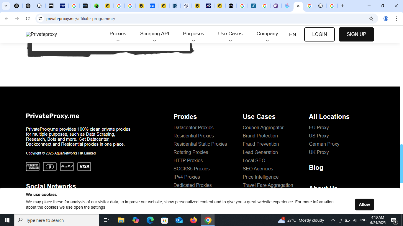The width and height of the screenshot is (403, 226).
Task: Click the Chrome icon in the taskbar
Action: coord(208,220)
